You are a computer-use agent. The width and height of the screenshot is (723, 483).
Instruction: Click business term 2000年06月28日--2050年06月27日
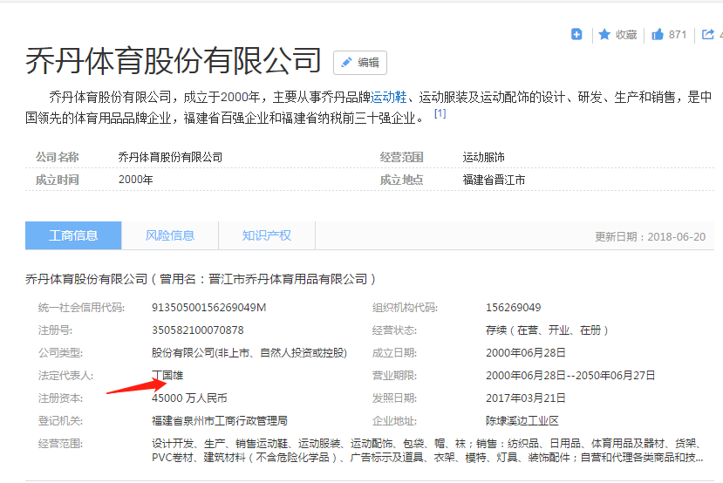tap(570, 376)
